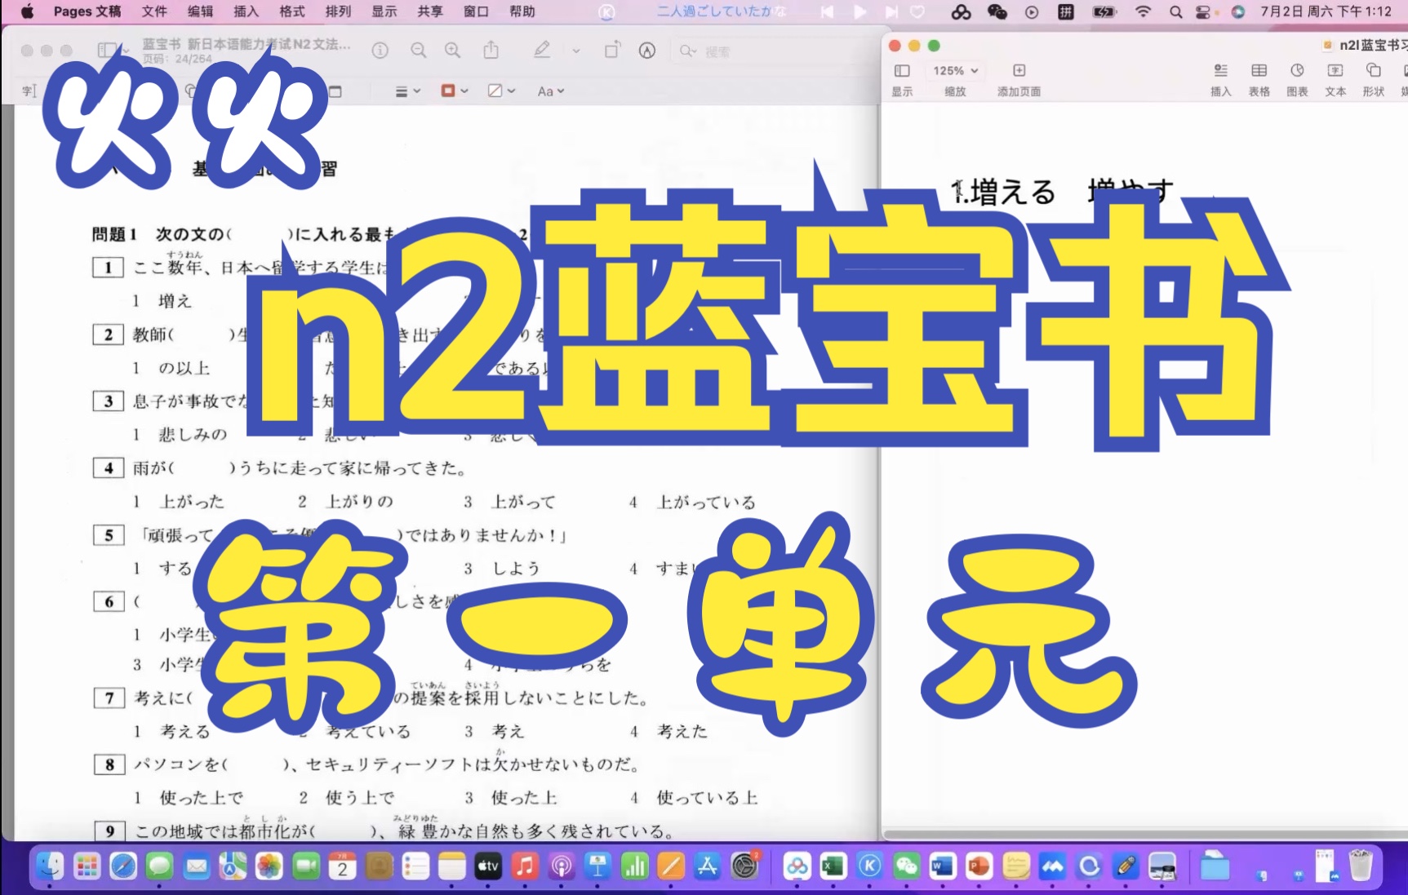The image size is (1408, 895).
Task: Open the 编辑 menu
Action: [200, 11]
